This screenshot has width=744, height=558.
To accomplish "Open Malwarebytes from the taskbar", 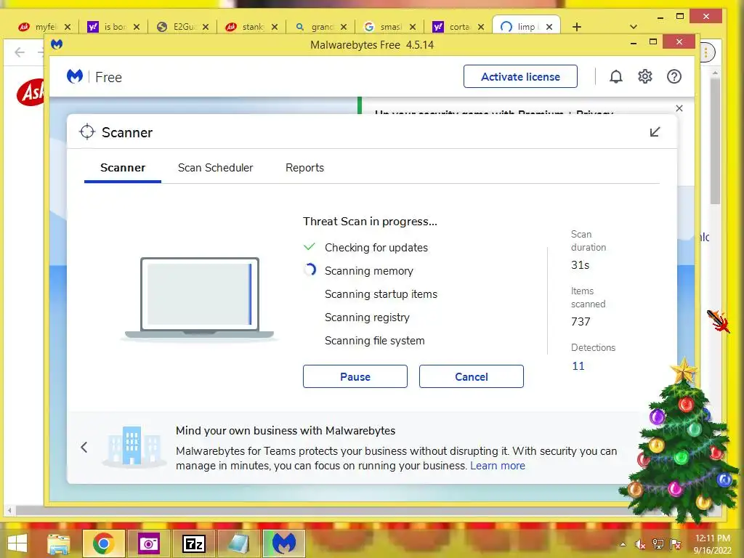I will tap(284, 543).
